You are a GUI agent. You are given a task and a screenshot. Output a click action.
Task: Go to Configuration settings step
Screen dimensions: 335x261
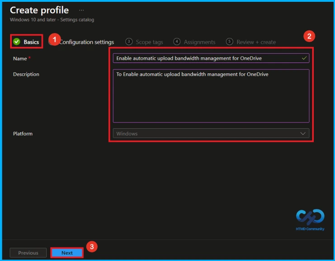tap(86, 42)
